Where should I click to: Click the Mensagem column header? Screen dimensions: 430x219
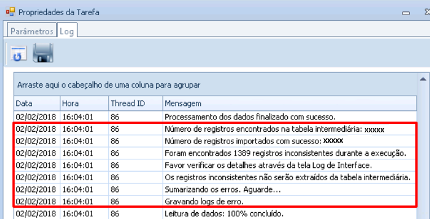(289, 104)
